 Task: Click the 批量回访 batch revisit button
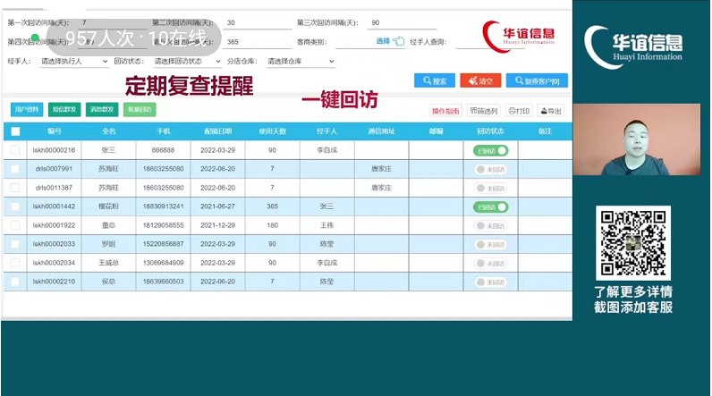coord(139,109)
